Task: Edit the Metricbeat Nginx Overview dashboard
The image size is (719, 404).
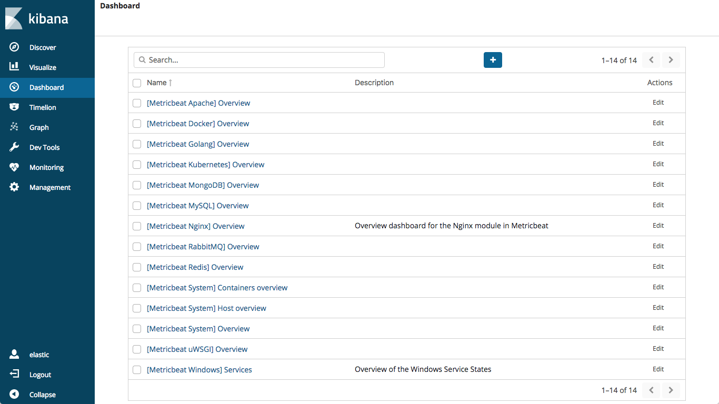Action: coord(658,226)
